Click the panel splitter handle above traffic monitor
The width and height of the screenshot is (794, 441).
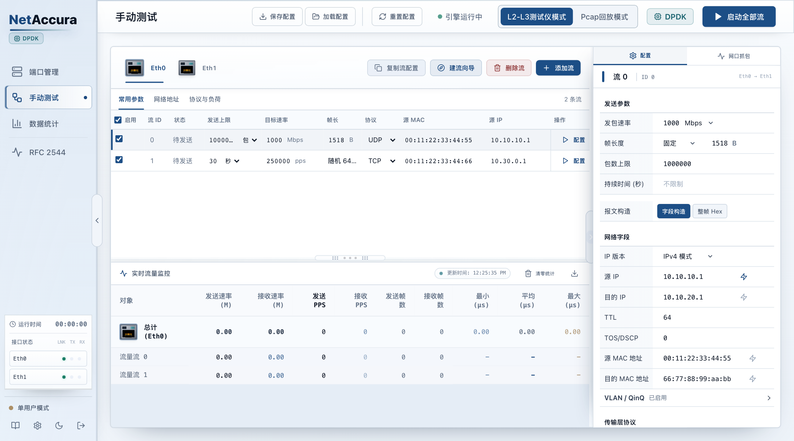click(x=350, y=258)
